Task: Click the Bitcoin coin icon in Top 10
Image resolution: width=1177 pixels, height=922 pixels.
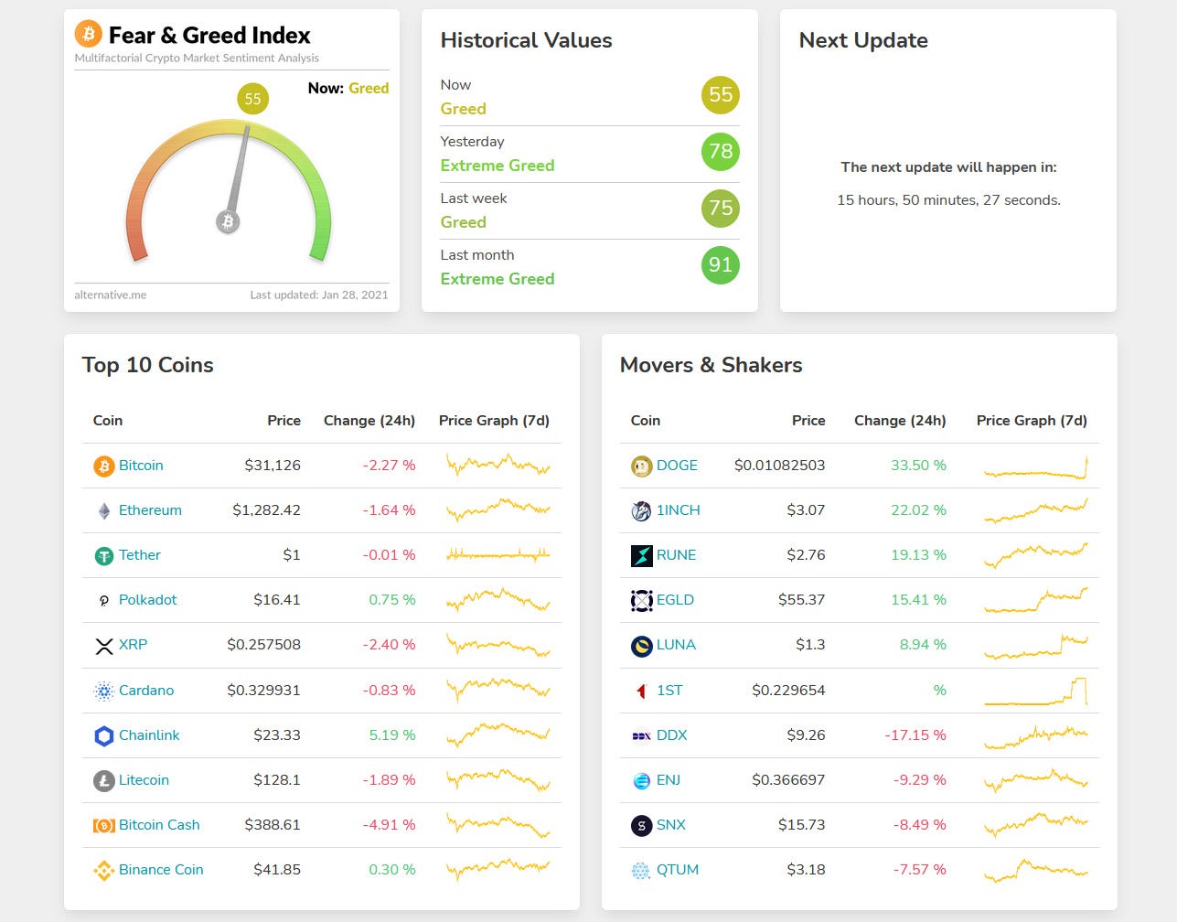Action: pos(104,466)
